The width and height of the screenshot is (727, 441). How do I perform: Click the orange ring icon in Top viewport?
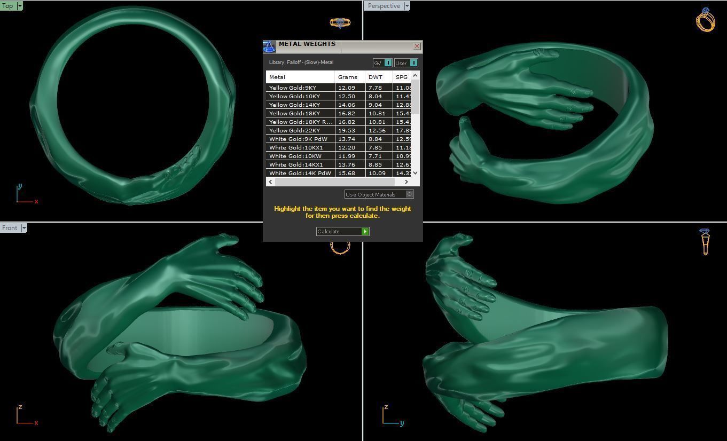click(x=340, y=22)
